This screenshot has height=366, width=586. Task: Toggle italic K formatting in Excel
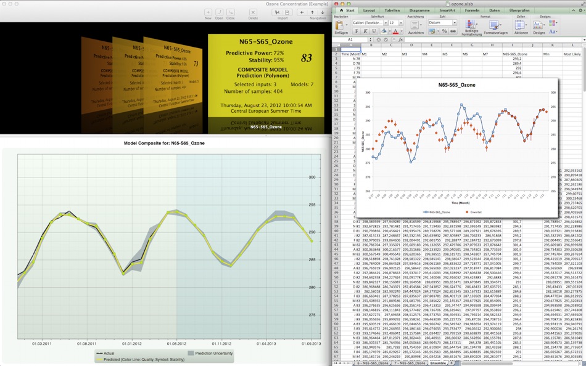tap(366, 31)
